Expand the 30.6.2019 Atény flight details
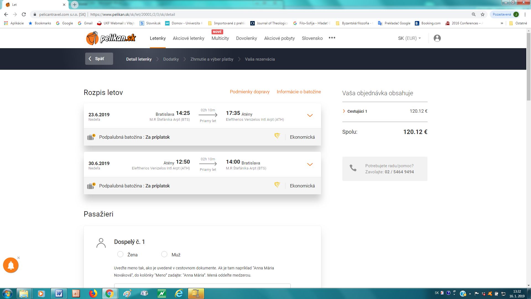The image size is (531, 299). click(x=310, y=164)
